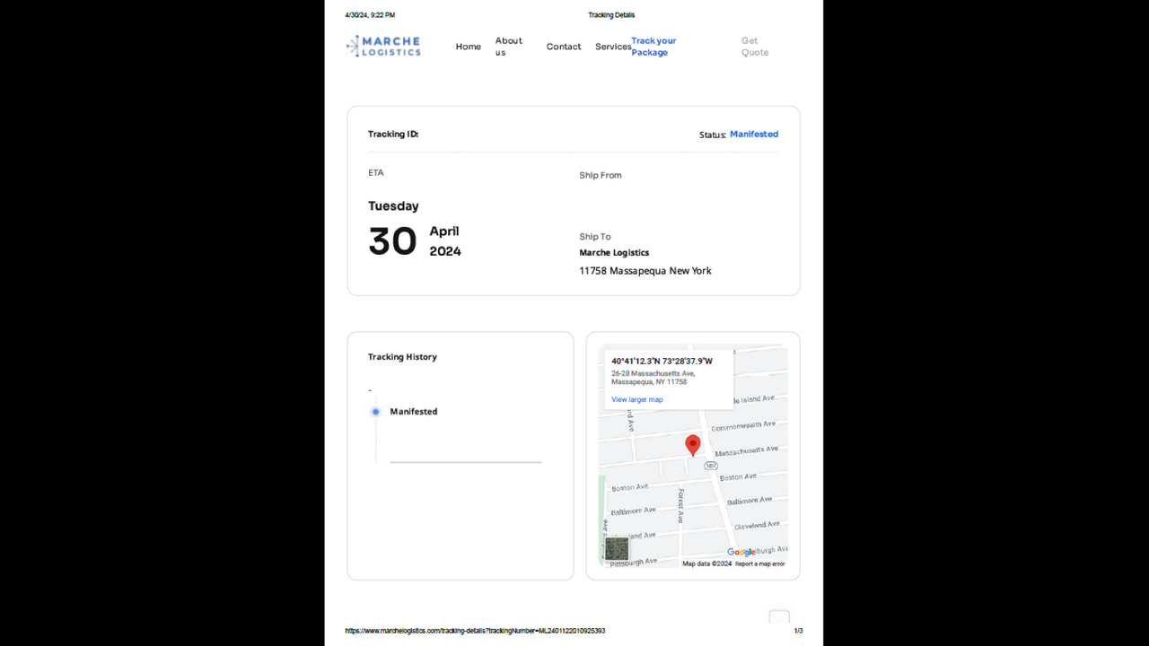Click the blue Manifested timeline dot
1149x646 pixels.
coord(375,412)
